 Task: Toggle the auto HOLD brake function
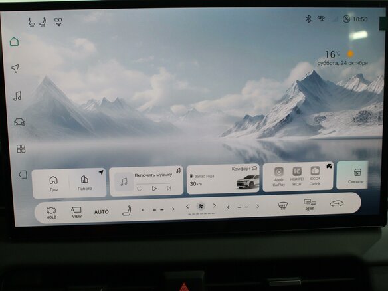pyautogui.click(x=51, y=213)
